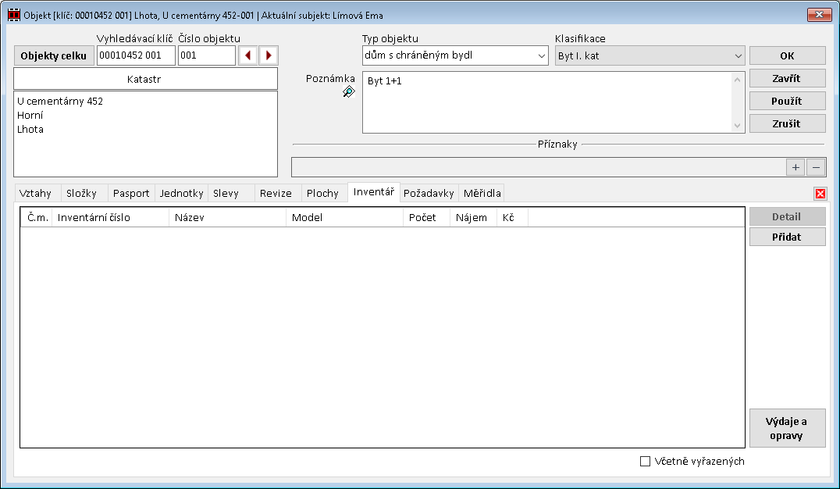Click the plus button in Příznaky bar
The height and width of the screenshot is (489, 840).
(x=796, y=167)
